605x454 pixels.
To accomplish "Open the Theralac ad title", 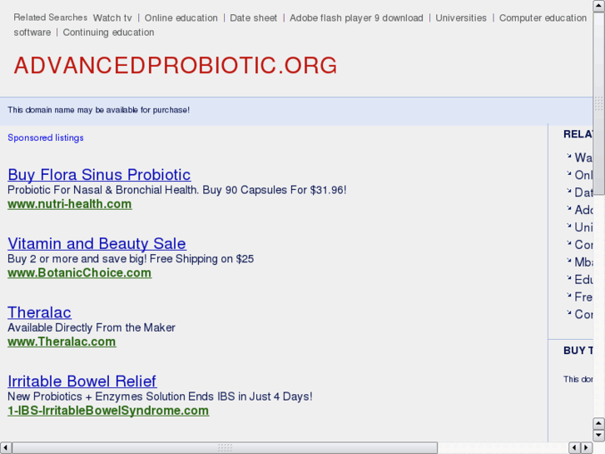I will click(x=39, y=312).
